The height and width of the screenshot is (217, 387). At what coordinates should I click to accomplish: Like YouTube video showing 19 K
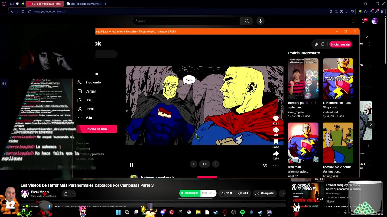point(226,193)
